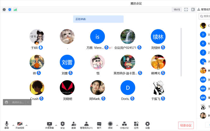Click muted mic icon beside 于振飞
Screen dimensions: 210x131
[x=163, y=99]
